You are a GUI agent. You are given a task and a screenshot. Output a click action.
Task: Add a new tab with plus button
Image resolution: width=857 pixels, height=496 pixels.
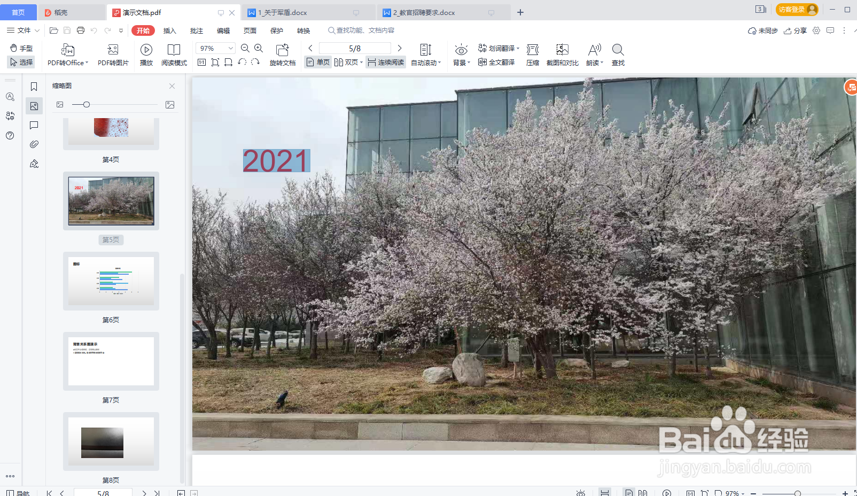tap(520, 12)
